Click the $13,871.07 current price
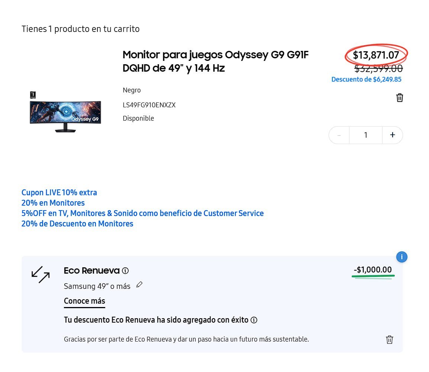Image resolution: width=429 pixels, height=372 pixels. [376, 55]
